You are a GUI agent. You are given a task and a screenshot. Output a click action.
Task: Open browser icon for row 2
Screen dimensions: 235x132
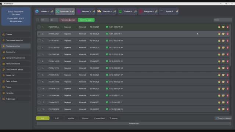[219, 34]
